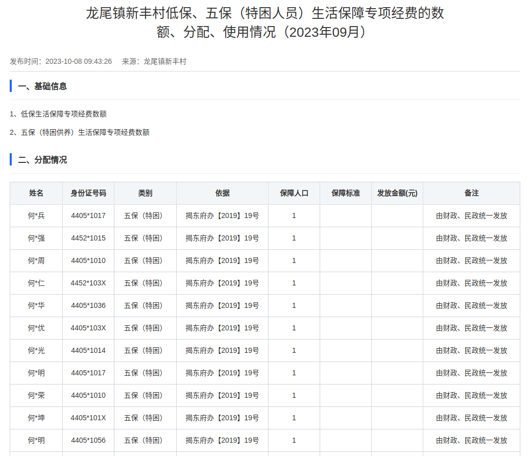Click the 备注 column header
Screen dimensions: 530x456
tap(471, 193)
